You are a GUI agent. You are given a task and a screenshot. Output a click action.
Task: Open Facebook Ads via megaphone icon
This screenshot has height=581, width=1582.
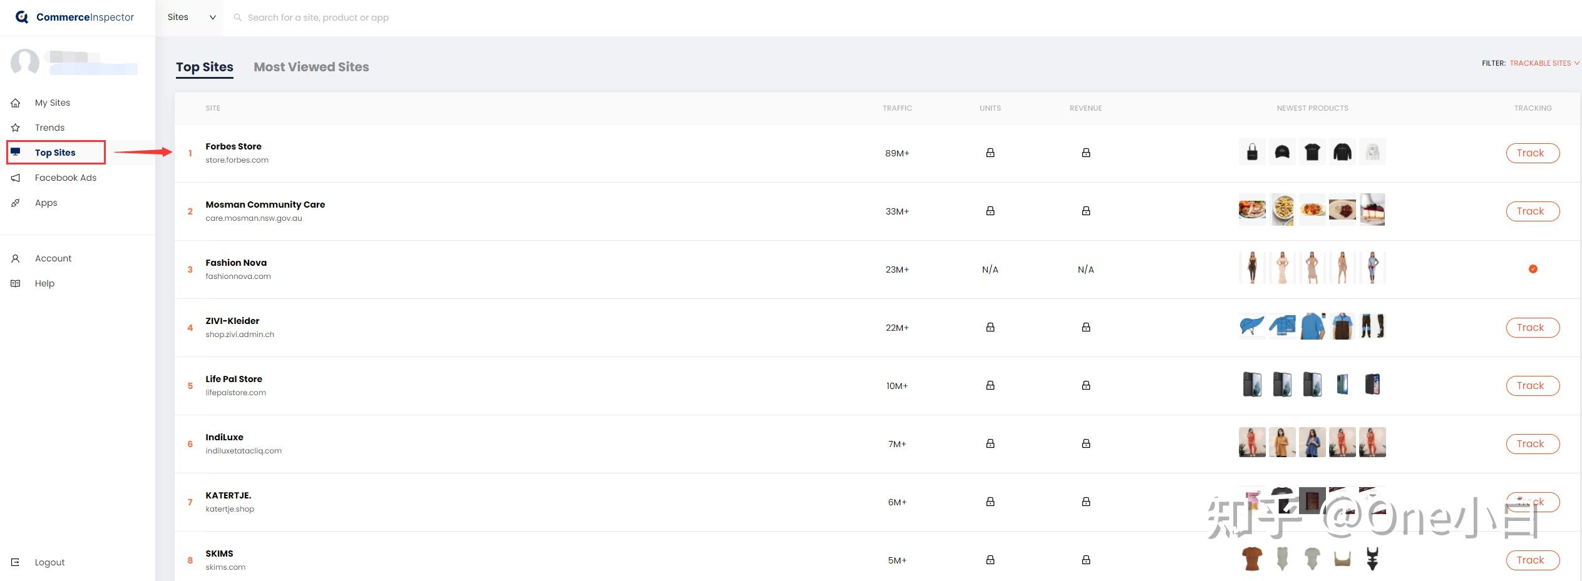point(16,178)
